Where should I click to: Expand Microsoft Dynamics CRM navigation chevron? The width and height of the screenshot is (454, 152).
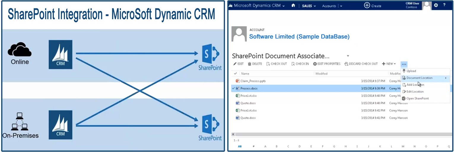(284, 6)
